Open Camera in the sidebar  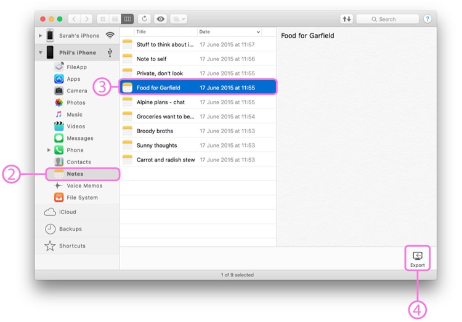77,91
